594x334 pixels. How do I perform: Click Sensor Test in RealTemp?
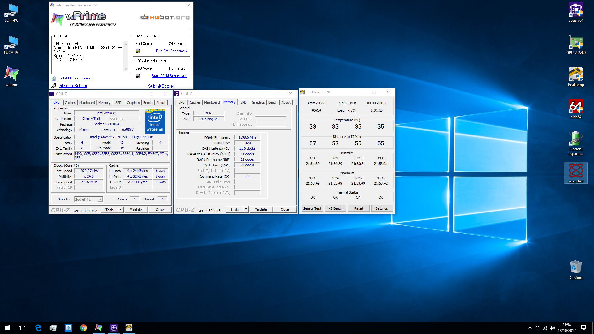312,208
